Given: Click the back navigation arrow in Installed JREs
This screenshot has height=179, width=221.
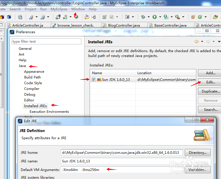Looking at the screenshot, I should pos(197,42).
